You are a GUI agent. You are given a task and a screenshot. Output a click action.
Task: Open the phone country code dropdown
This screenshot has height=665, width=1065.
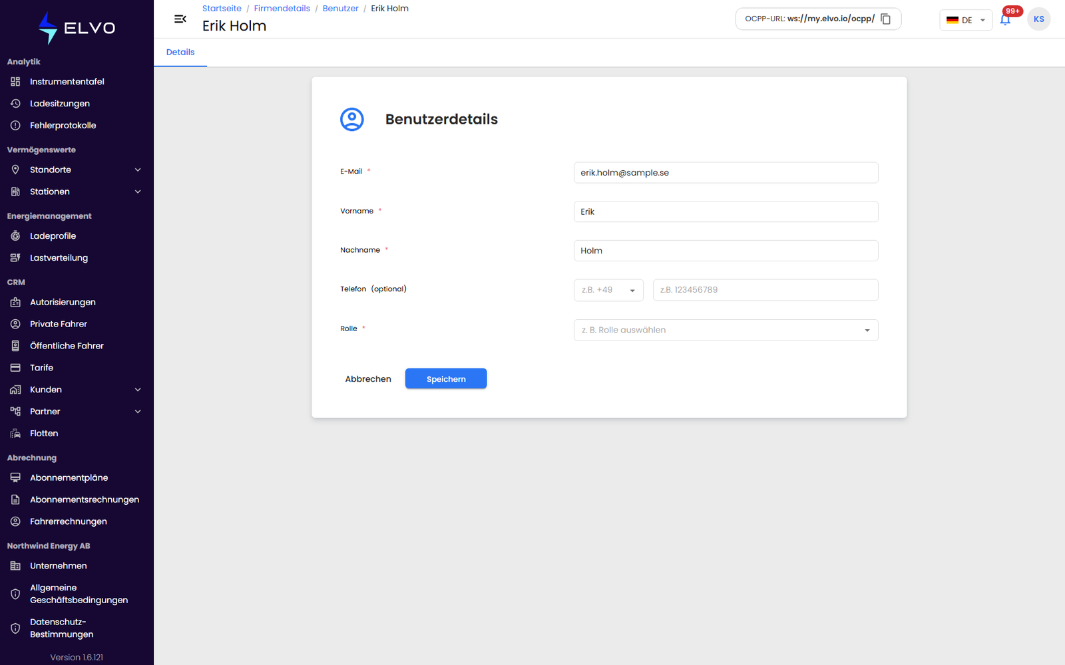(608, 290)
